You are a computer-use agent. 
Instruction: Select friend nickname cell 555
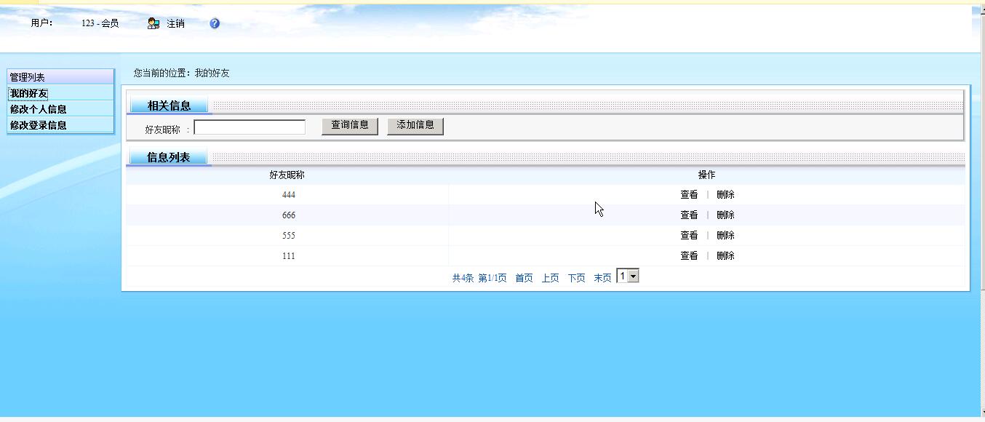(288, 236)
